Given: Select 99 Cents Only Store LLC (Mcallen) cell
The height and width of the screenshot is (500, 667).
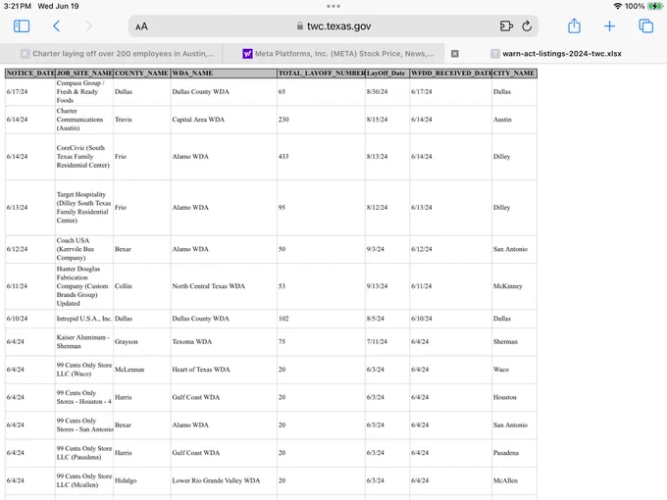Looking at the screenshot, I should [x=84, y=480].
